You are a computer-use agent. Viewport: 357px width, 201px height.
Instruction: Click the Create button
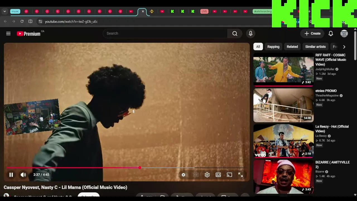[x=312, y=33]
